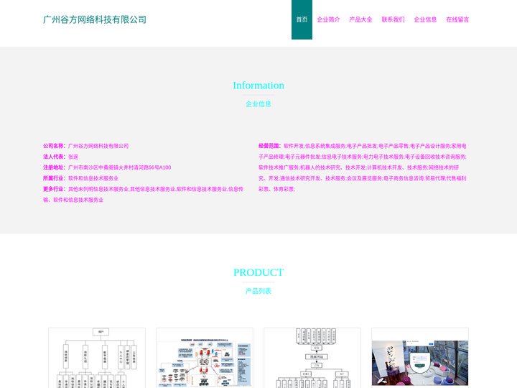Viewport: 517px width, 388px height.
Task: Click the Information section heading
Action: pyautogui.click(x=258, y=86)
